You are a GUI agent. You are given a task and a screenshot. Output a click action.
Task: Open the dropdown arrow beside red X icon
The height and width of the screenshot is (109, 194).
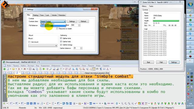pyautogui.click(x=22, y=69)
